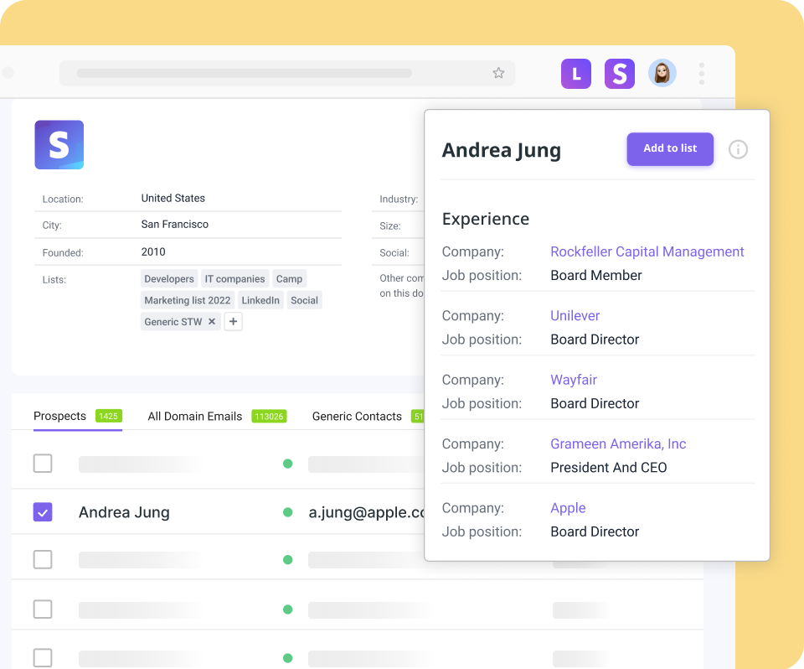Click the company's S logo on the page
The height and width of the screenshot is (669, 804).
(x=59, y=144)
